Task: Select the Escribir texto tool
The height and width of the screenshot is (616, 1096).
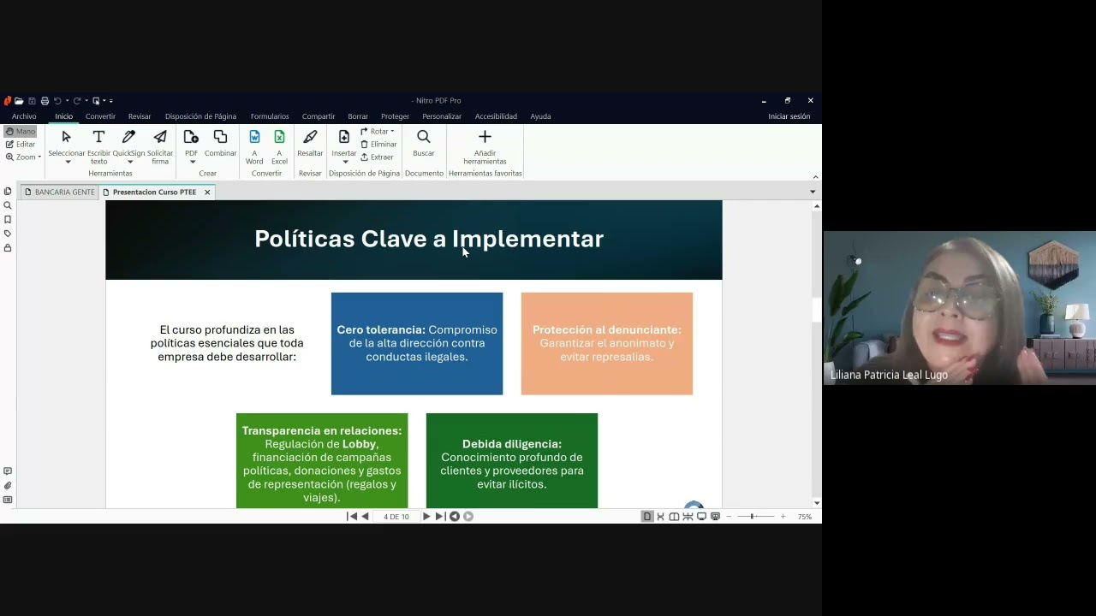Action: point(98,145)
